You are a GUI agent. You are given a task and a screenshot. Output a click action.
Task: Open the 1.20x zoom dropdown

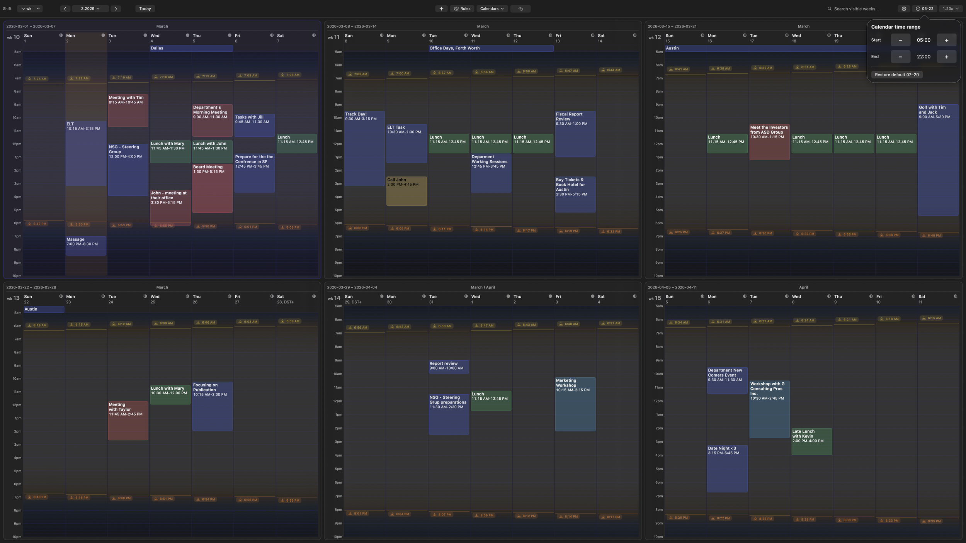950,8
